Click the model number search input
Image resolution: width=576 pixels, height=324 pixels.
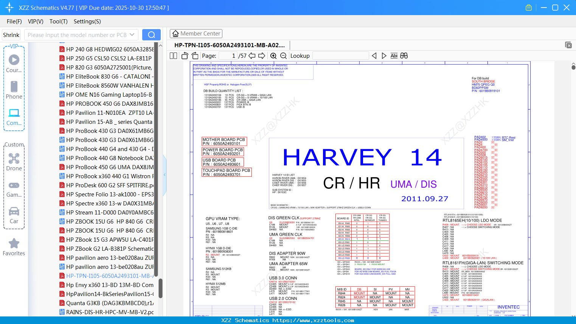tap(77, 35)
